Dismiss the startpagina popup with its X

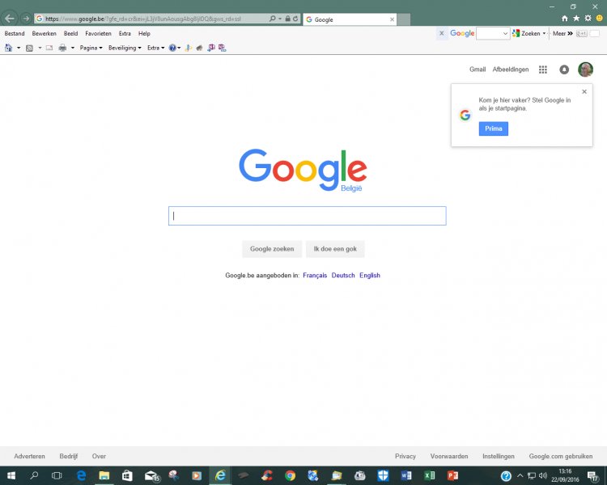pos(584,91)
